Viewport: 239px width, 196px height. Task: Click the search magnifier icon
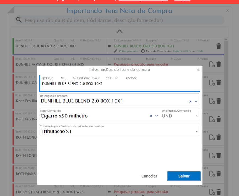click(19, 20)
